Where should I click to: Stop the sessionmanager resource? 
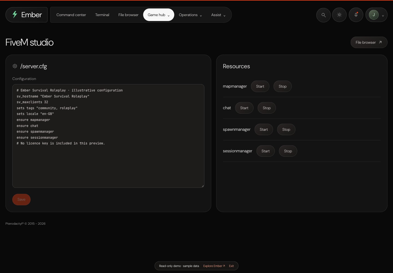click(x=288, y=151)
